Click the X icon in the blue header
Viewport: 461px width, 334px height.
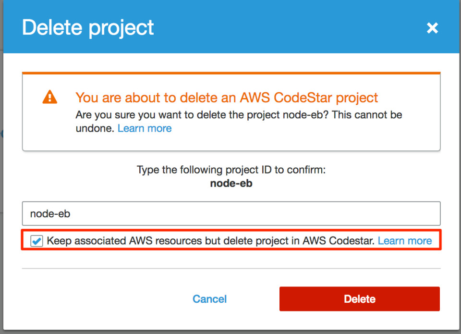(432, 28)
